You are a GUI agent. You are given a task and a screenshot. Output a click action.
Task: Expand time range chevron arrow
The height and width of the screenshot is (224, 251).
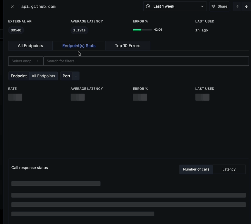(x=202, y=6)
